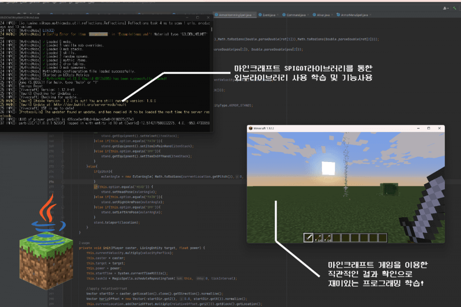Screen dimensions: 461x307
Task: Click the "//apply relativeOffset" comment
Action: point(107,289)
